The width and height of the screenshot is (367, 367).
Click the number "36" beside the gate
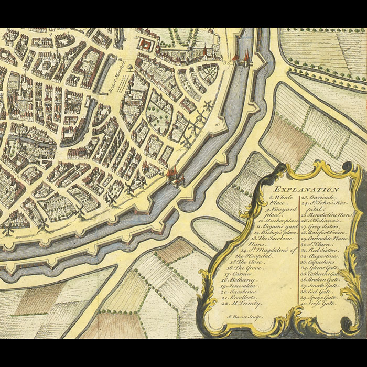[226, 63]
